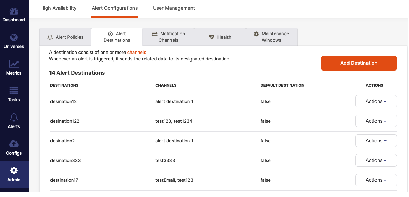Switch to the Alert Policies tab
Screen dimensions: 409x197
65,37
